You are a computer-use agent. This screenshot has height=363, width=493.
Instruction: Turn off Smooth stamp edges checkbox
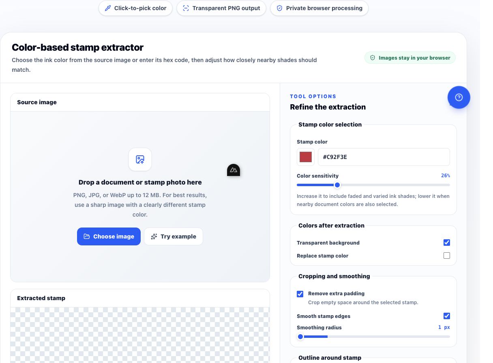[x=447, y=316]
